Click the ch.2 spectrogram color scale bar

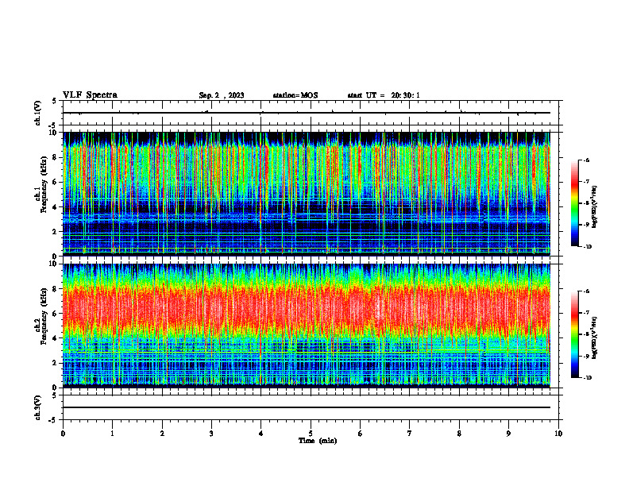coord(574,334)
